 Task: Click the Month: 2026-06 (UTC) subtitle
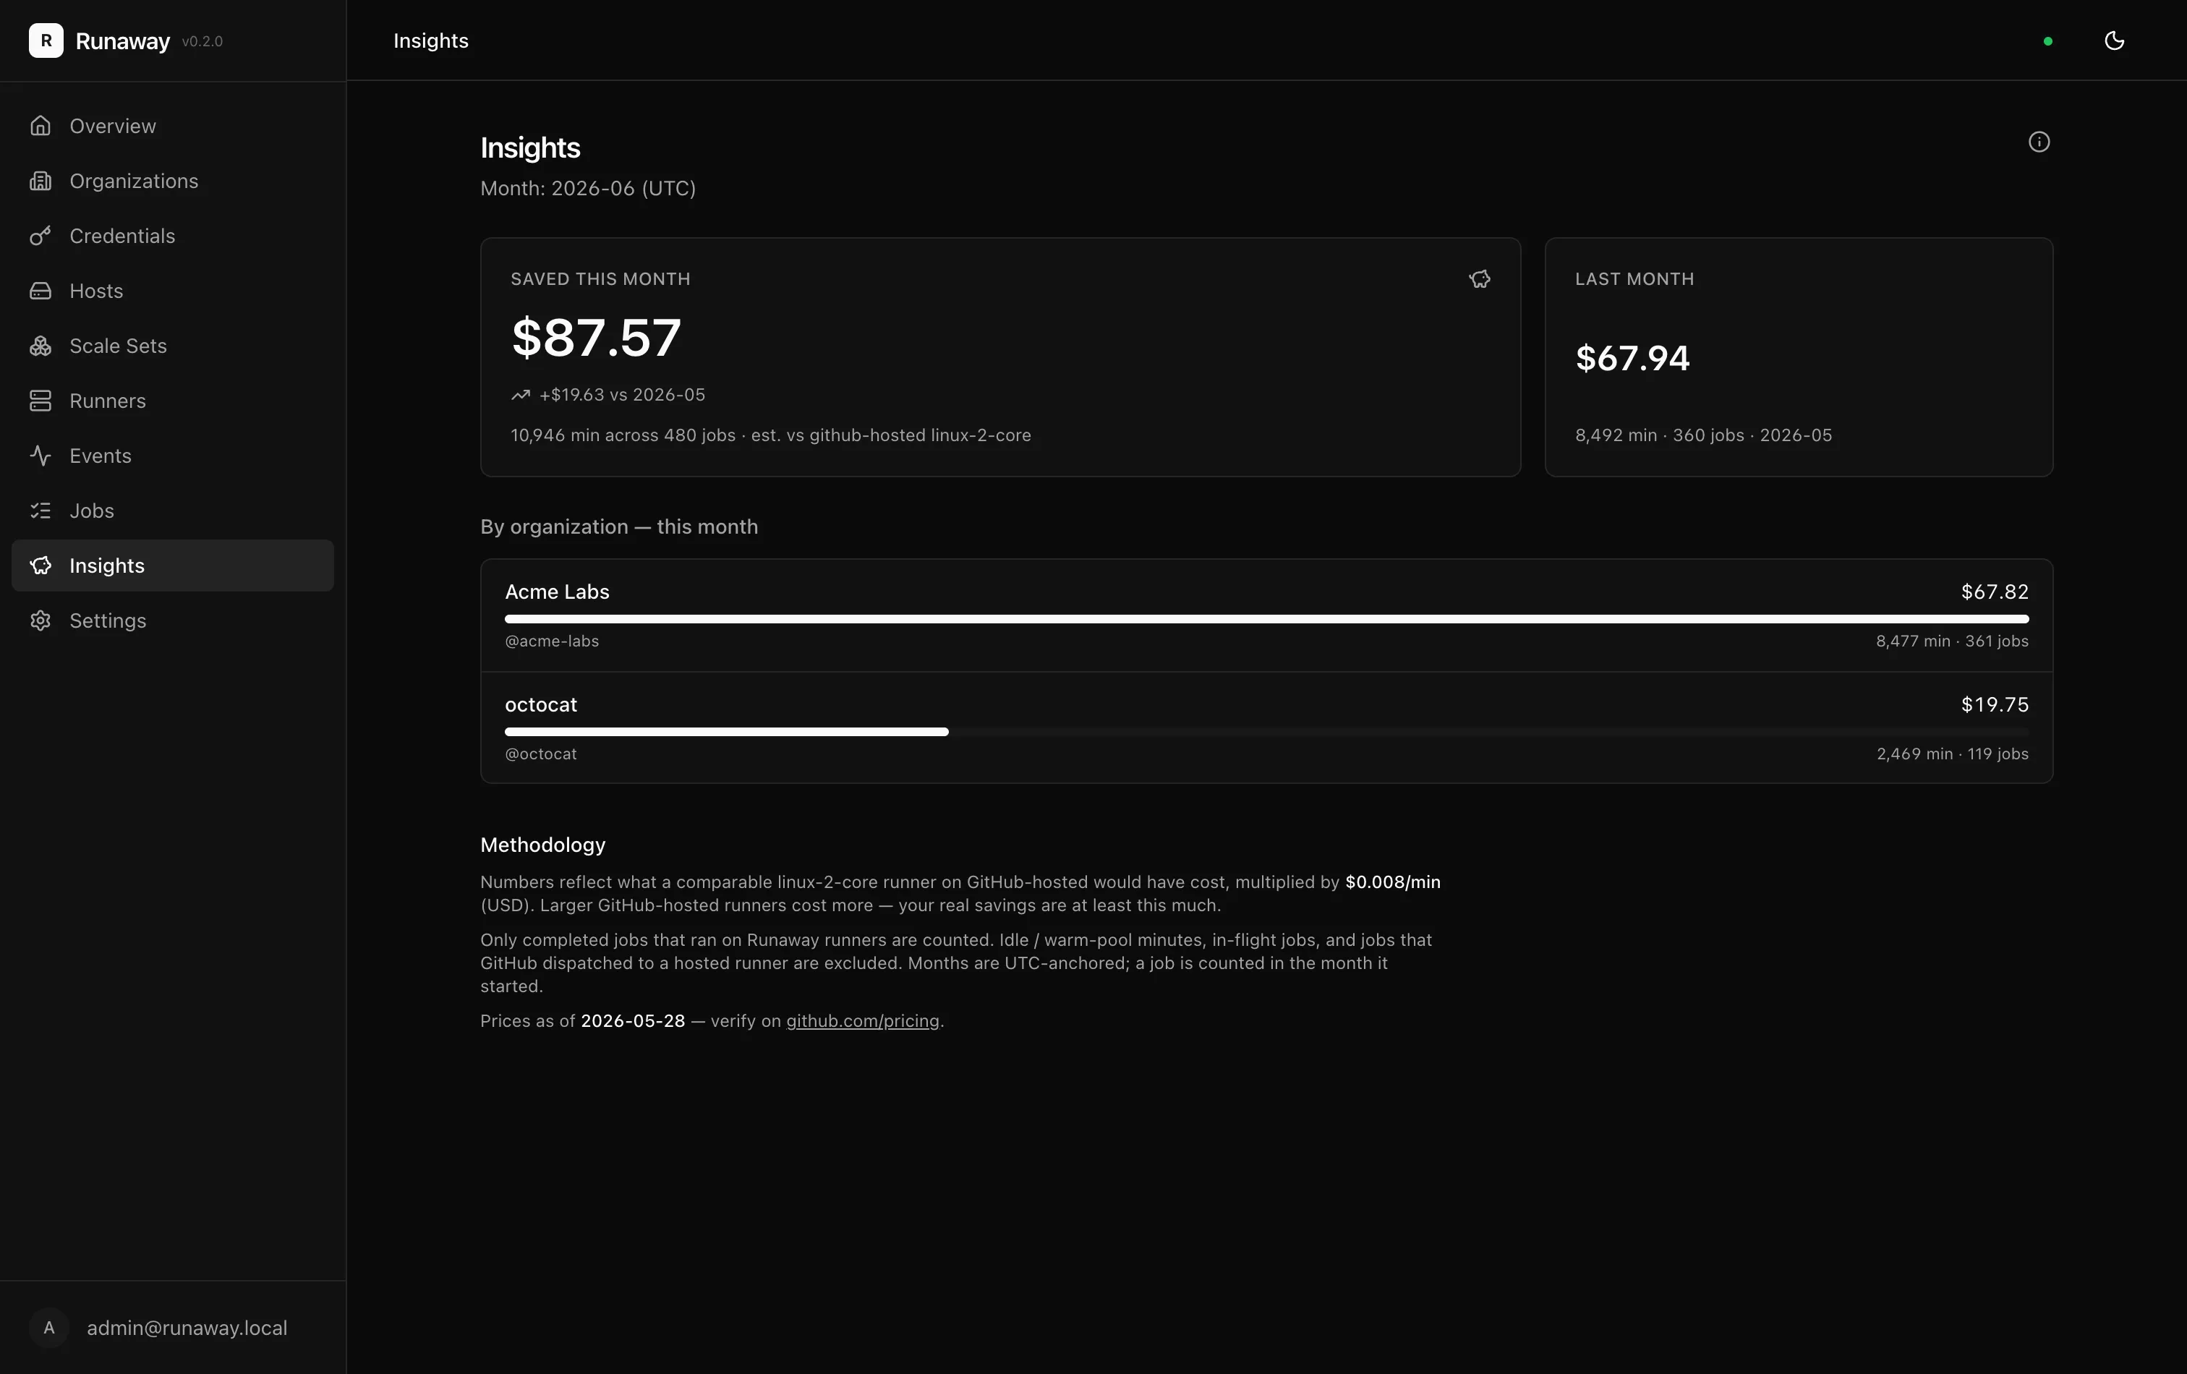pos(588,188)
